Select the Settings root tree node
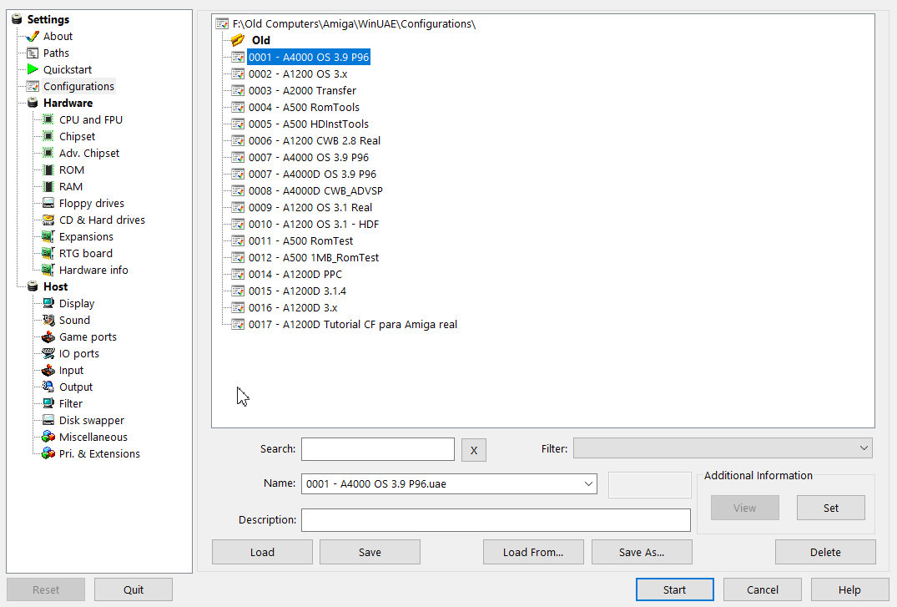Image resolution: width=897 pixels, height=607 pixels. 48,19
